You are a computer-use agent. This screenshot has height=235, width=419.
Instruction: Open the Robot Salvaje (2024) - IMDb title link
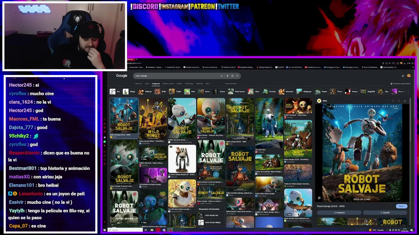coord(331,206)
